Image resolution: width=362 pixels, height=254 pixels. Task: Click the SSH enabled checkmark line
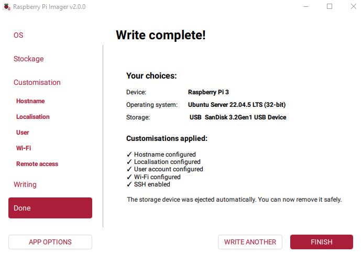click(149, 184)
